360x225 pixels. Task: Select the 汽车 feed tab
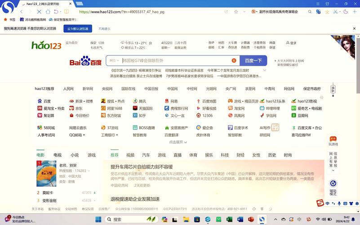click(146, 155)
